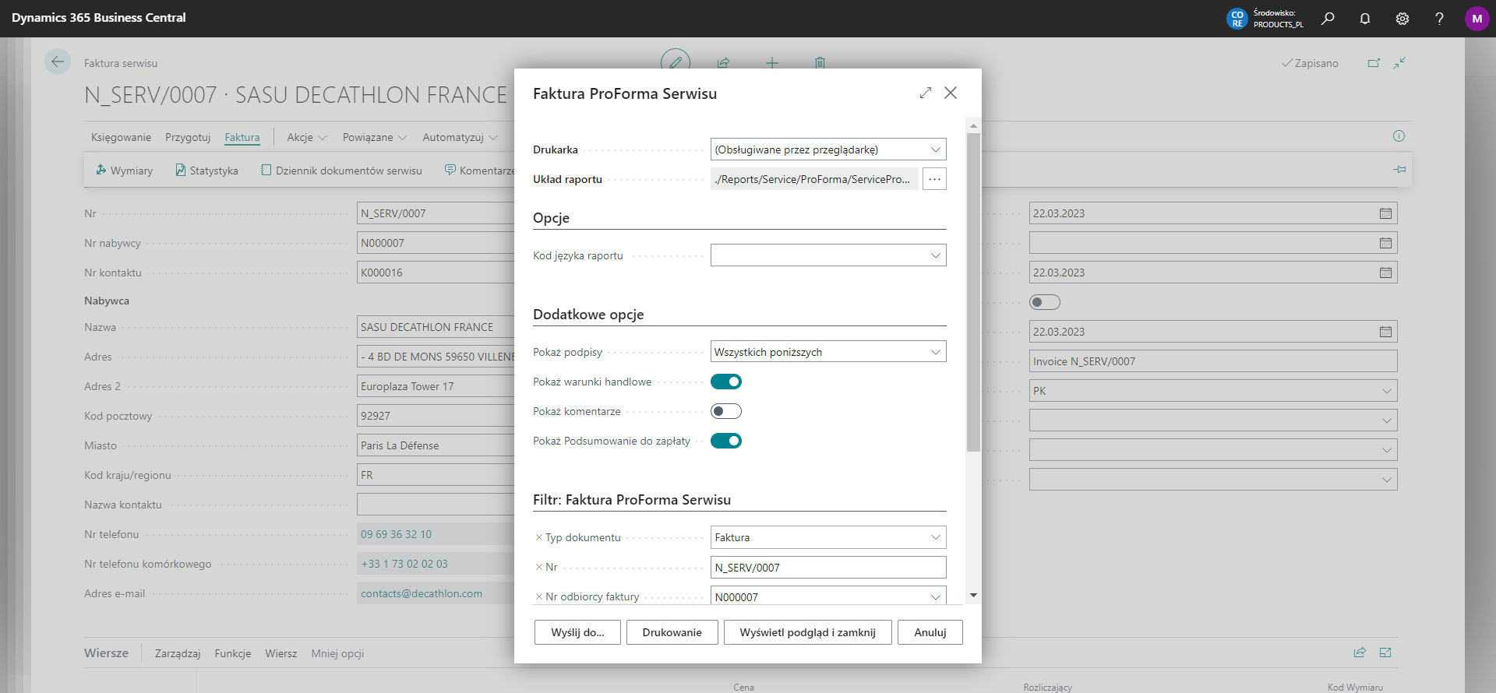Click dialog scrollbar down arrow

973,595
